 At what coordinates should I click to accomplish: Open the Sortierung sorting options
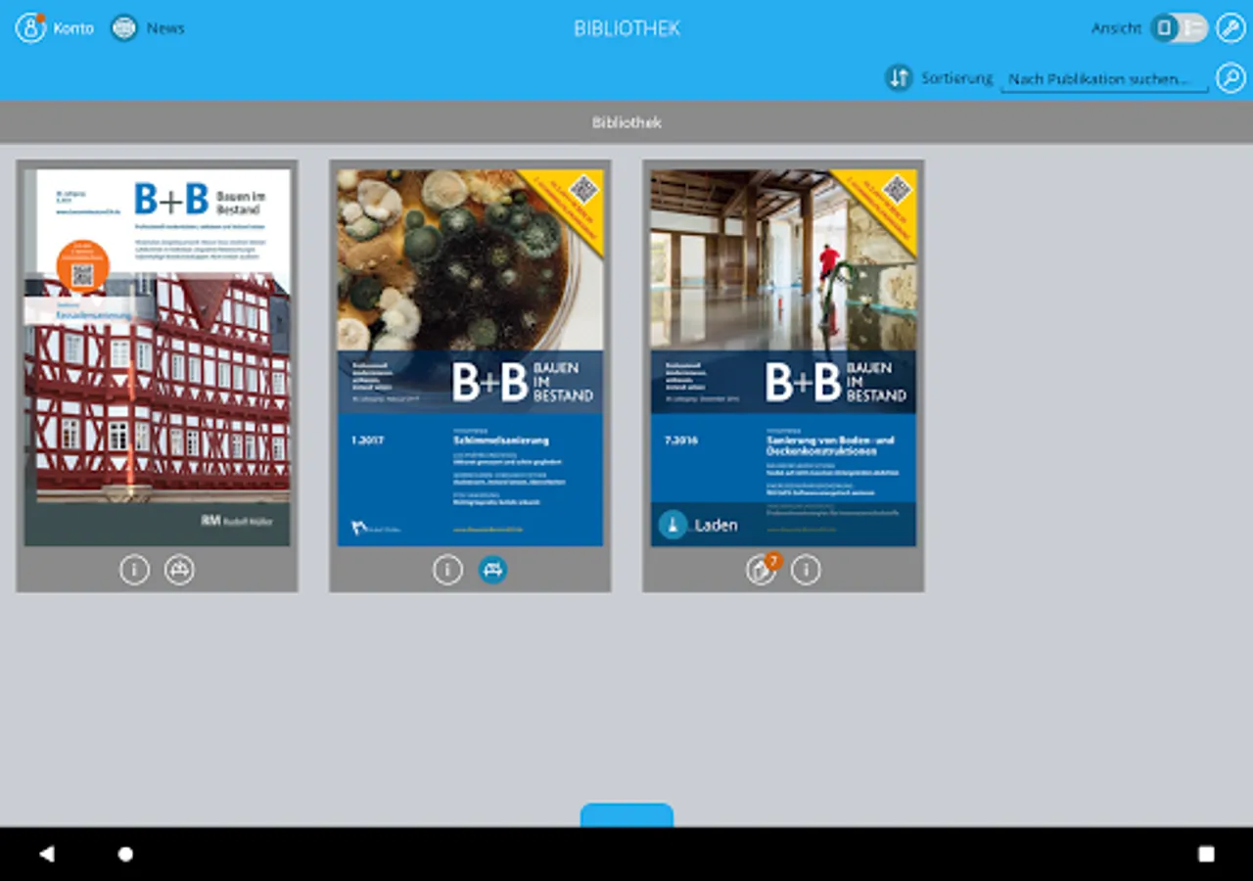tap(956, 77)
